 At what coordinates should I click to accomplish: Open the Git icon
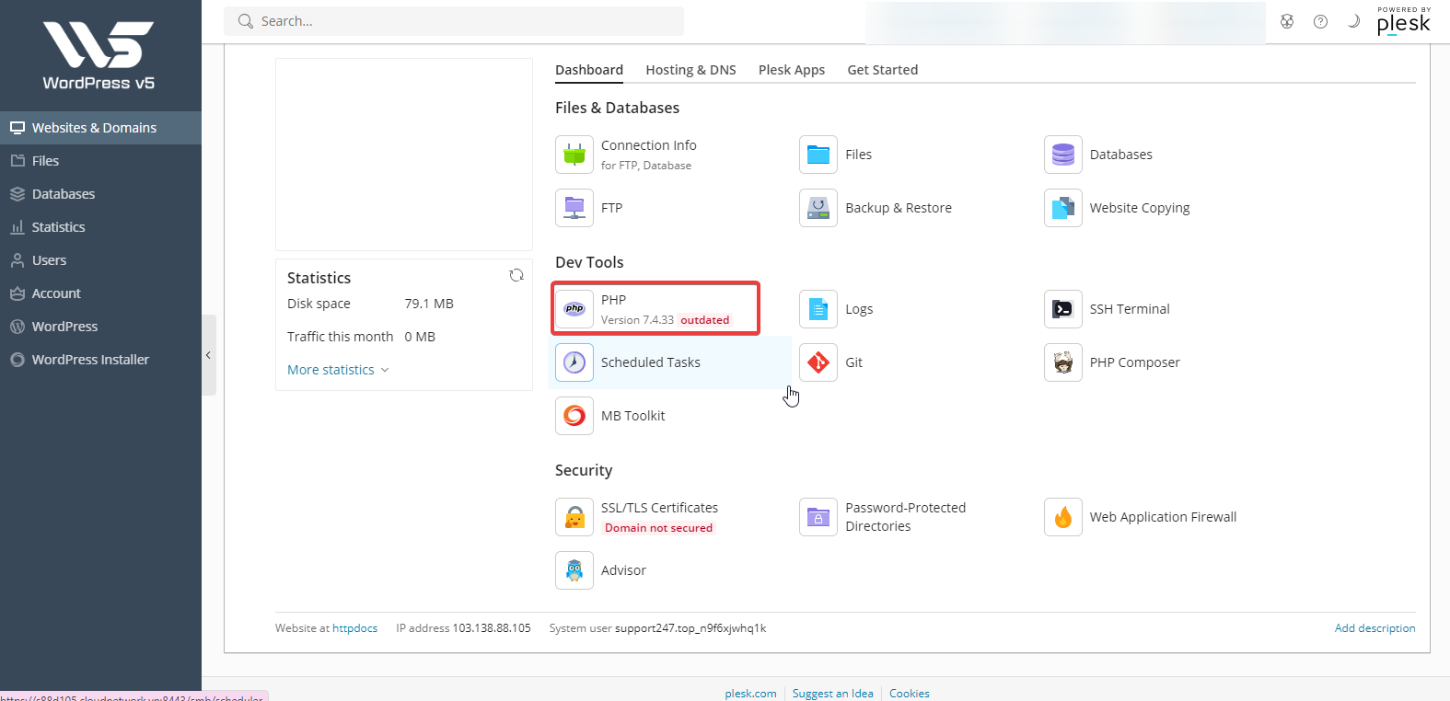click(818, 362)
